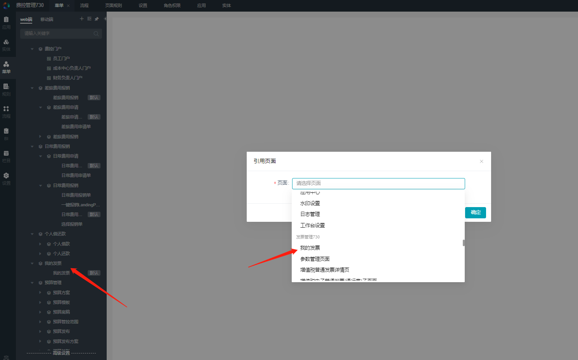
Task: Select 财务负责人门户 in the menu tree
Action: [x=67, y=78]
